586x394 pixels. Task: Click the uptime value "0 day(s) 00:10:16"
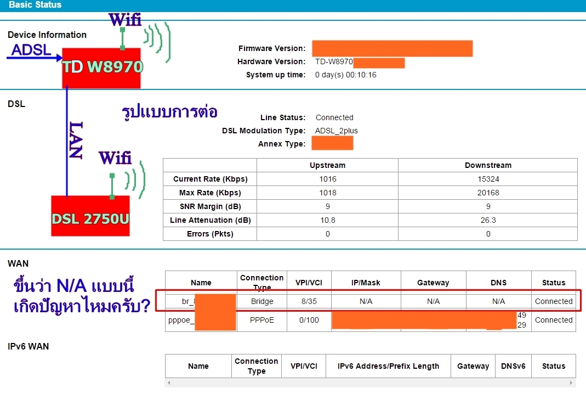click(346, 75)
